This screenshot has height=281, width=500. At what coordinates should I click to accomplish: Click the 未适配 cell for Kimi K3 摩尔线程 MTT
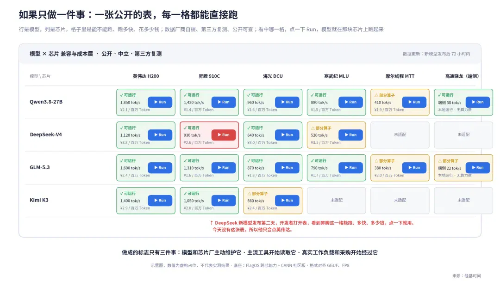coord(400,201)
